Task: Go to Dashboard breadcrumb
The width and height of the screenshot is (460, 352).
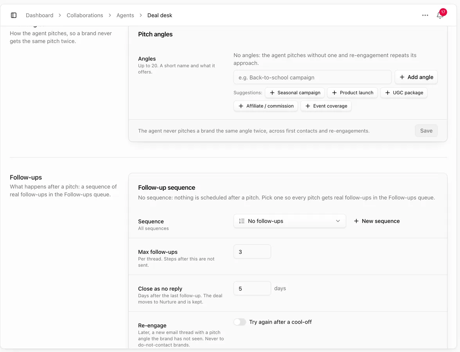Action: (40, 15)
